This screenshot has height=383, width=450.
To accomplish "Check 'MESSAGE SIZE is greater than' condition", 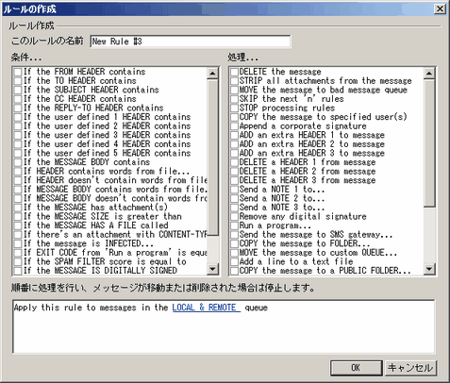I will 18,217.
